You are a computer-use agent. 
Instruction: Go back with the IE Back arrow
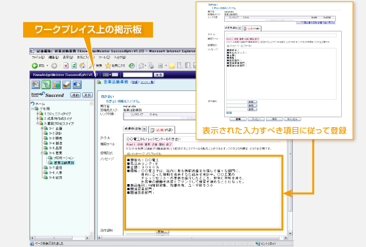(x=35, y=66)
